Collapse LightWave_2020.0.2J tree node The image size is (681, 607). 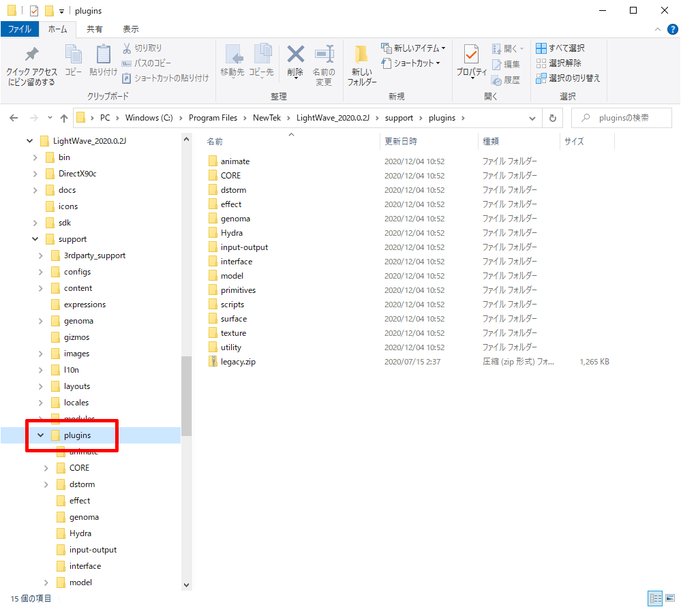coord(29,140)
